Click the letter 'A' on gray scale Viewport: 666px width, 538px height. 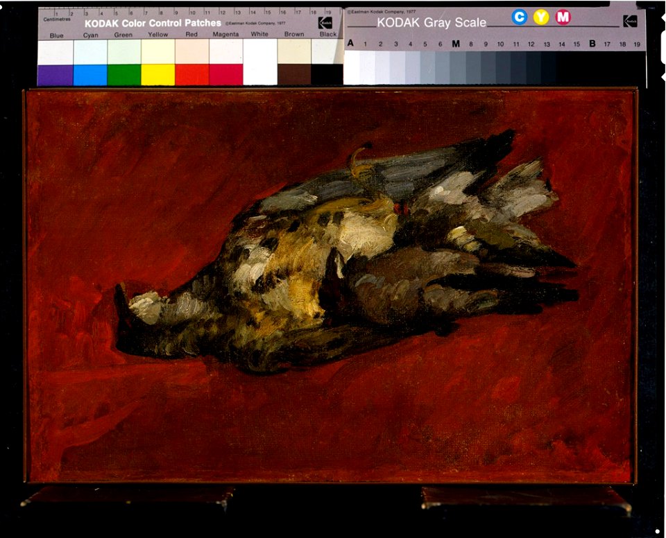(350, 43)
